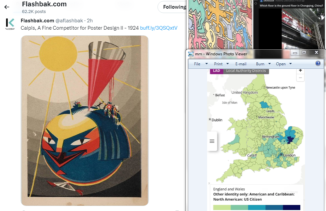Expand the File dropdown arrow
326x211 pixels.
point(206,64)
